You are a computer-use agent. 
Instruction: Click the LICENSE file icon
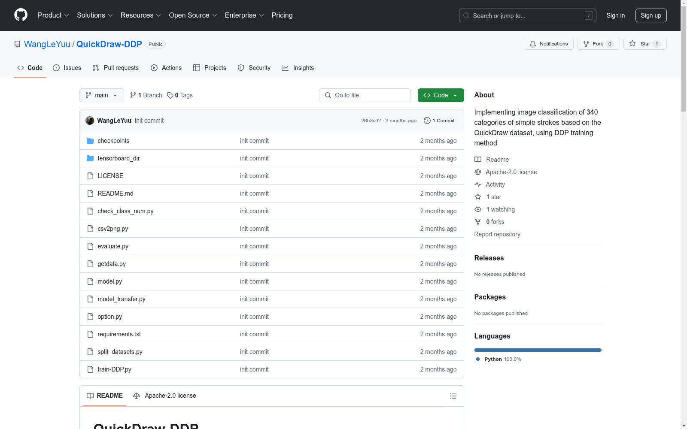point(90,176)
